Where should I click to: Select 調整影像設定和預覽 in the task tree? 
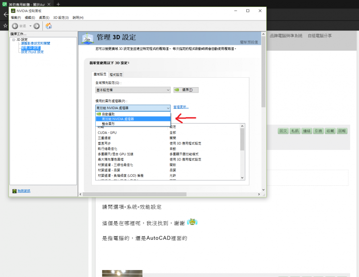[x=35, y=43]
